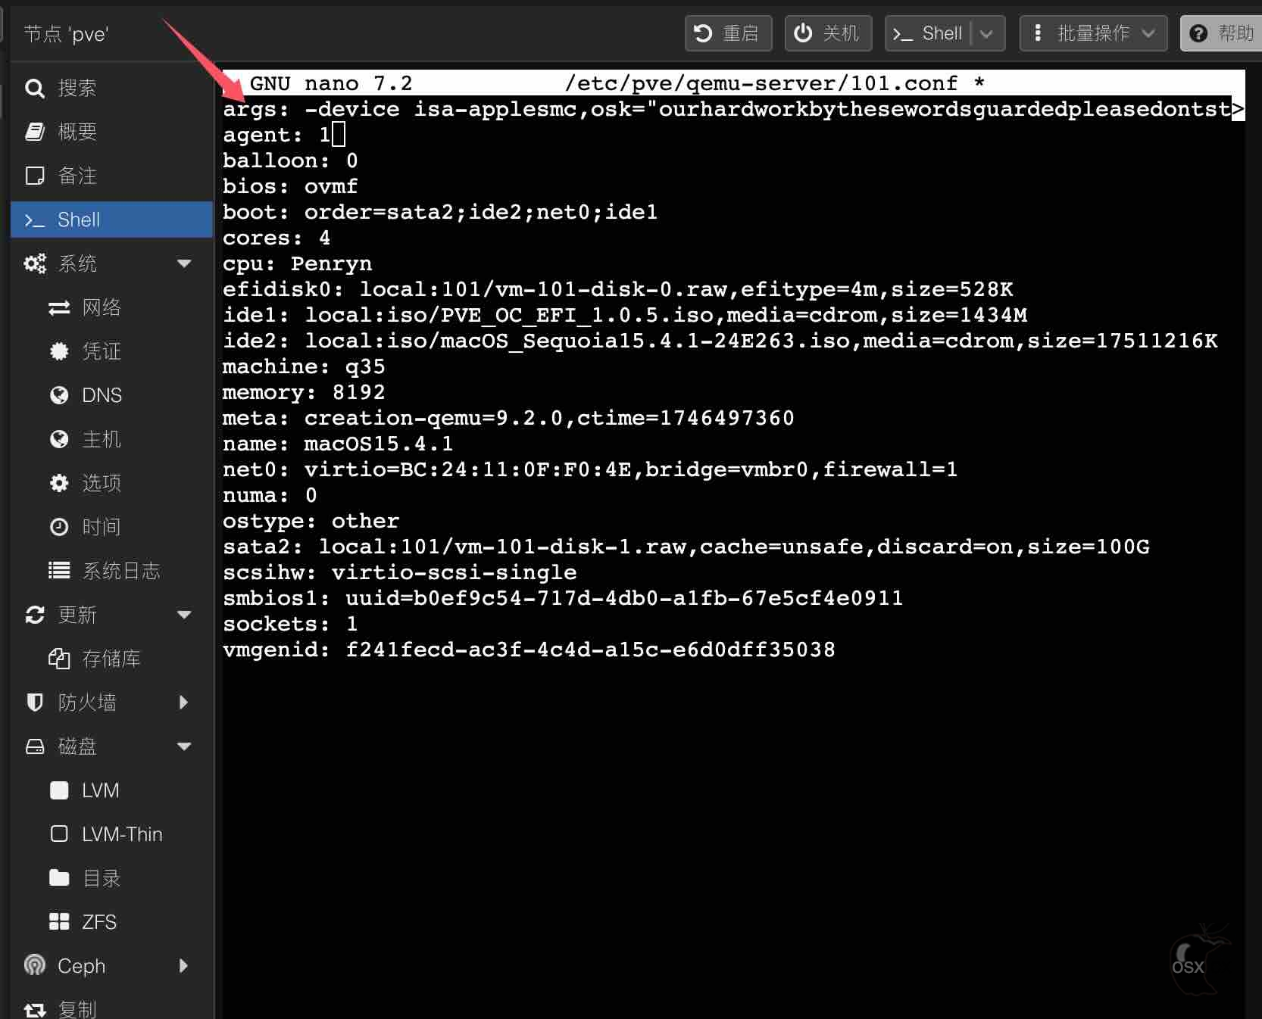Click the 'cpu: Penryn' line
The width and height of the screenshot is (1262, 1019).
297,263
